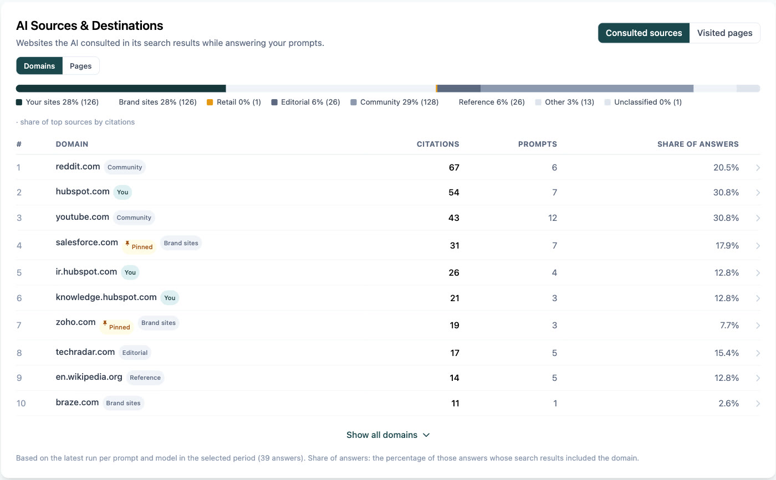Click the Domain column header

click(72, 144)
